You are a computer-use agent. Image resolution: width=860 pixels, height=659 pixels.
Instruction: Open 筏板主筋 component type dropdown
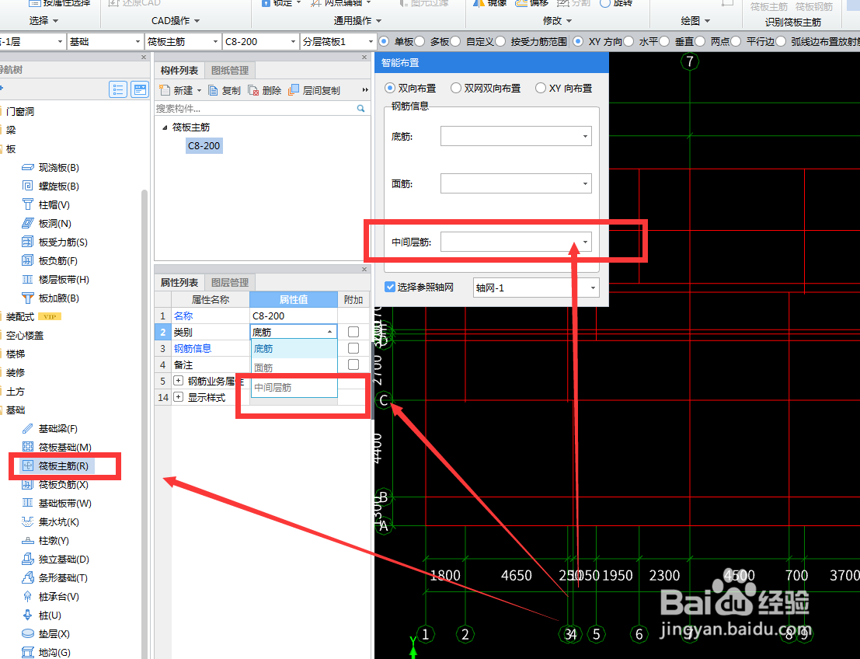point(216,42)
